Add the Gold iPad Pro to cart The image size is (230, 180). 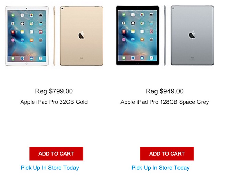pos(56,154)
